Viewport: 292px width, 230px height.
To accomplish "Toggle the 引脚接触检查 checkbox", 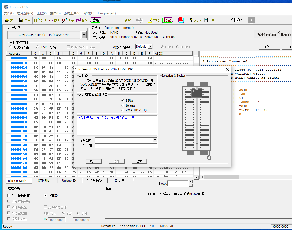I will [9, 196].
